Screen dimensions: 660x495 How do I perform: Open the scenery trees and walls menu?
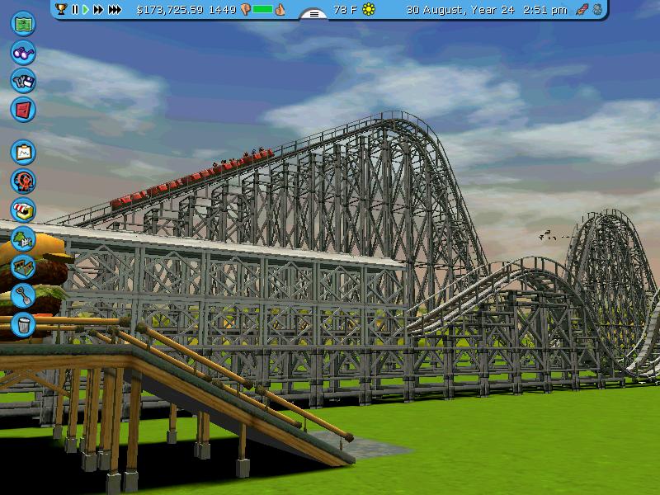point(23,238)
